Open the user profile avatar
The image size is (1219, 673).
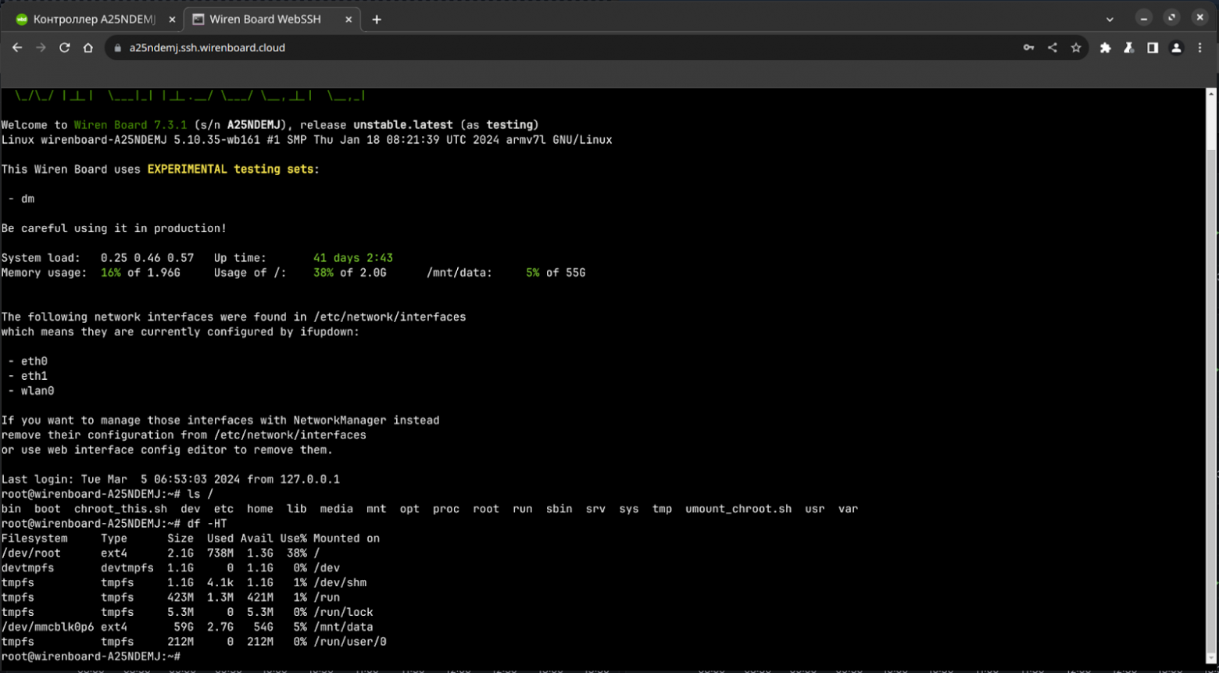[1176, 48]
